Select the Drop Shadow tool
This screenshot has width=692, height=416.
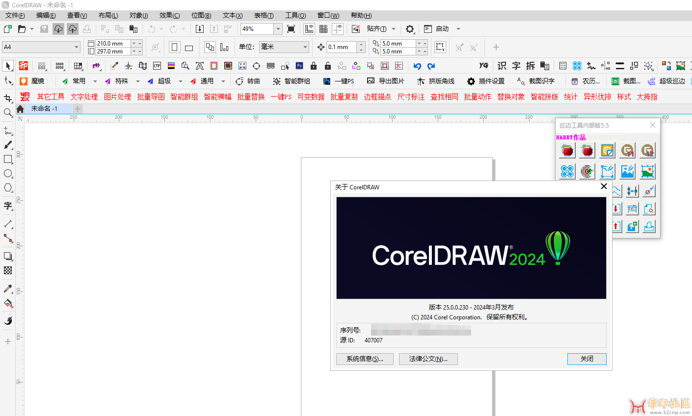(8, 256)
